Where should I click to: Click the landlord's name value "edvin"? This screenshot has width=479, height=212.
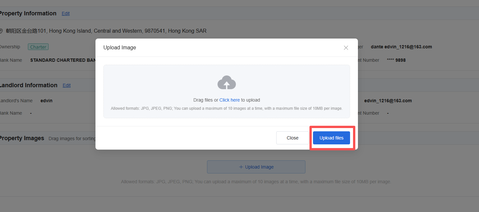(46, 101)
